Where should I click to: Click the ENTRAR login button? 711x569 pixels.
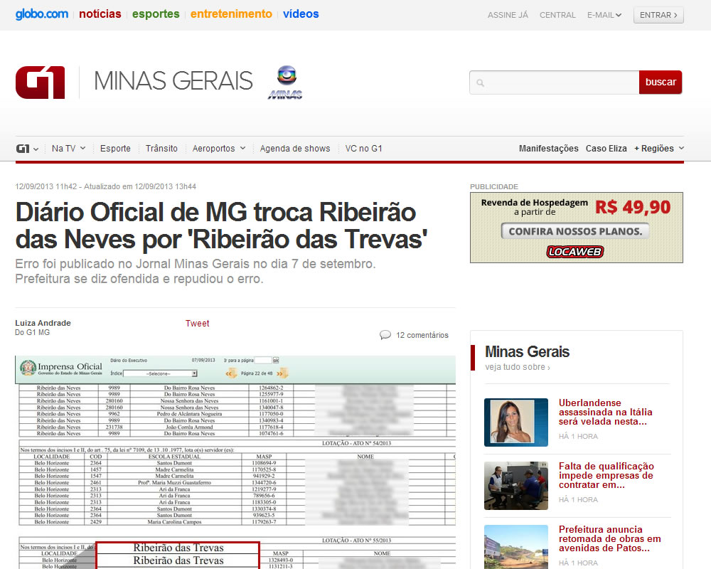(x=658, y=15)
